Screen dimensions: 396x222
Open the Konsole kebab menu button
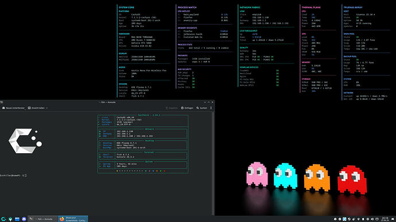(x=211, y=108)
